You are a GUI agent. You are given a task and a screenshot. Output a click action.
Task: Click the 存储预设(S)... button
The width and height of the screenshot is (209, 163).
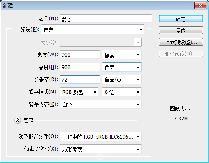coord(181,42)
